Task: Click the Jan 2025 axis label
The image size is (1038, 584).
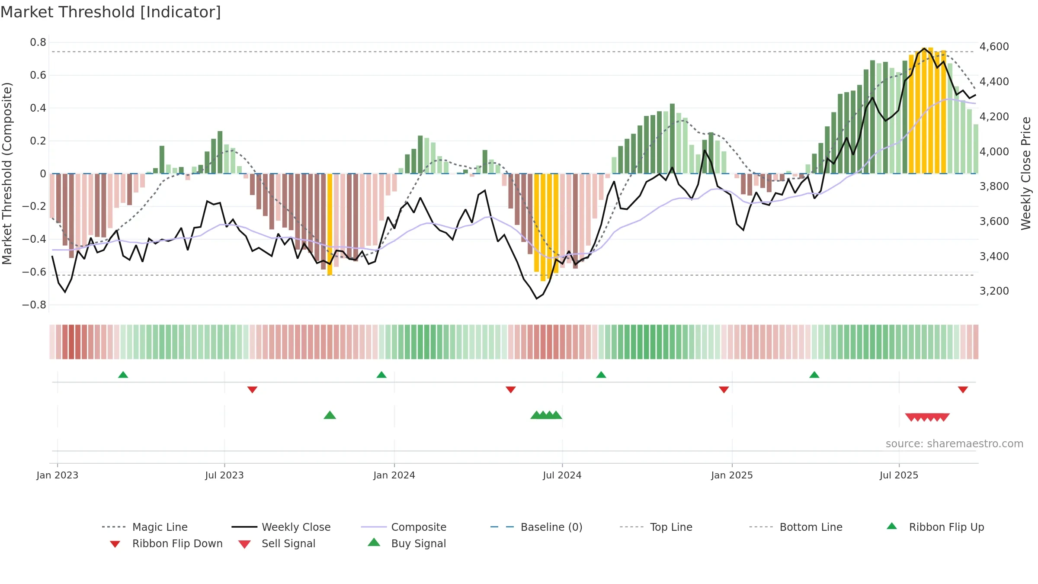Action: [732, 475]
